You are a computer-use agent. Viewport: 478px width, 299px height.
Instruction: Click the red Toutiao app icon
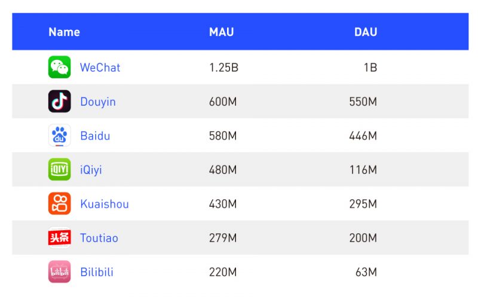tap(59, 237)
